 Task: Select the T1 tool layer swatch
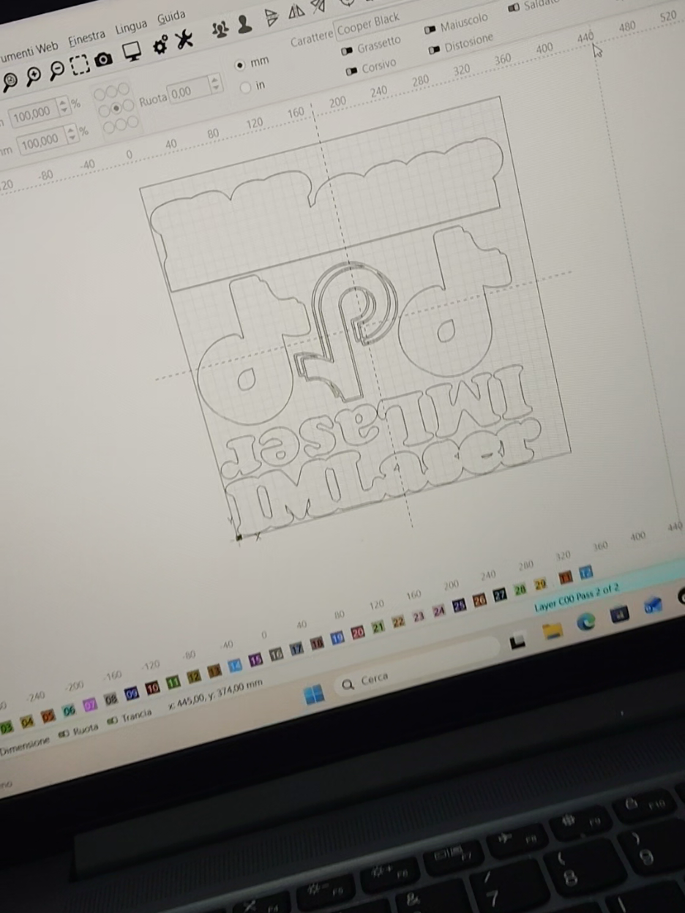[x=566, y=577]
